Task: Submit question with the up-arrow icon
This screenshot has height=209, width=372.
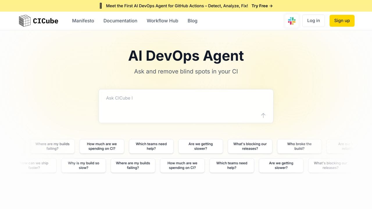Action: coord(263,115)
